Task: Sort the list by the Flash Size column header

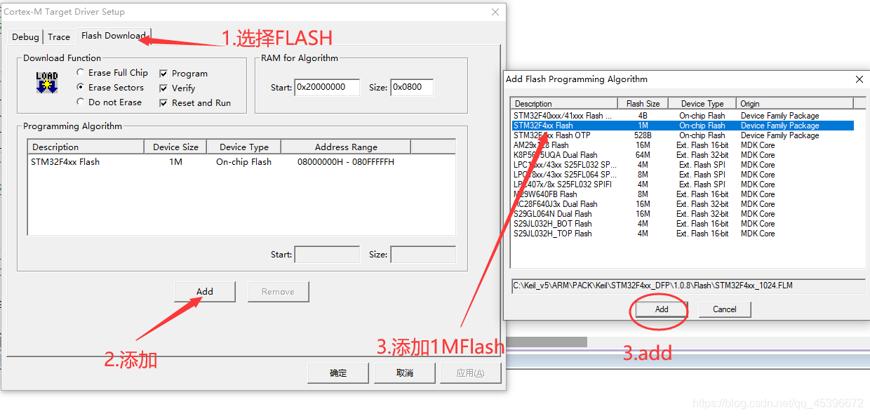Action: [x=643, y=103]
